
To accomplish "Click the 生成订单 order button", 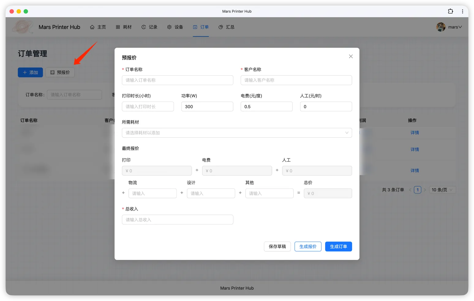I will pos(338,247).
